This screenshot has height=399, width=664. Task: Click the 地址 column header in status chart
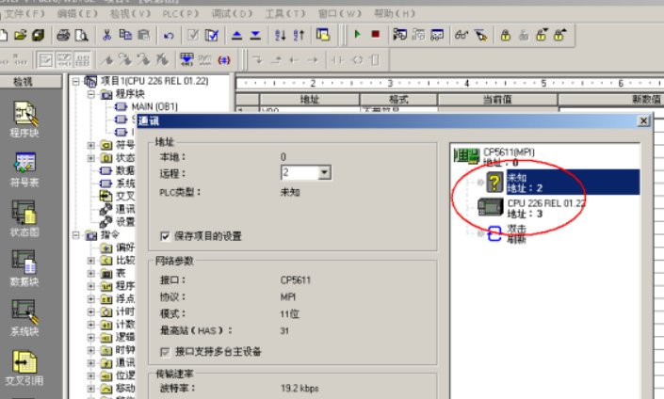click(x=310, y=100)
